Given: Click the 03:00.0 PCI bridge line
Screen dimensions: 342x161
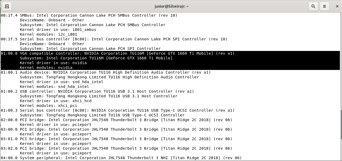Looking at the screenshot, I should [116, 129].
